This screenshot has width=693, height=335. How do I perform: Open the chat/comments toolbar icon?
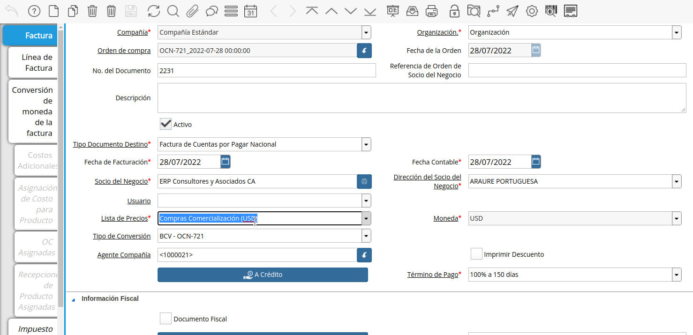pyautogui.click(x=211, y=11)
